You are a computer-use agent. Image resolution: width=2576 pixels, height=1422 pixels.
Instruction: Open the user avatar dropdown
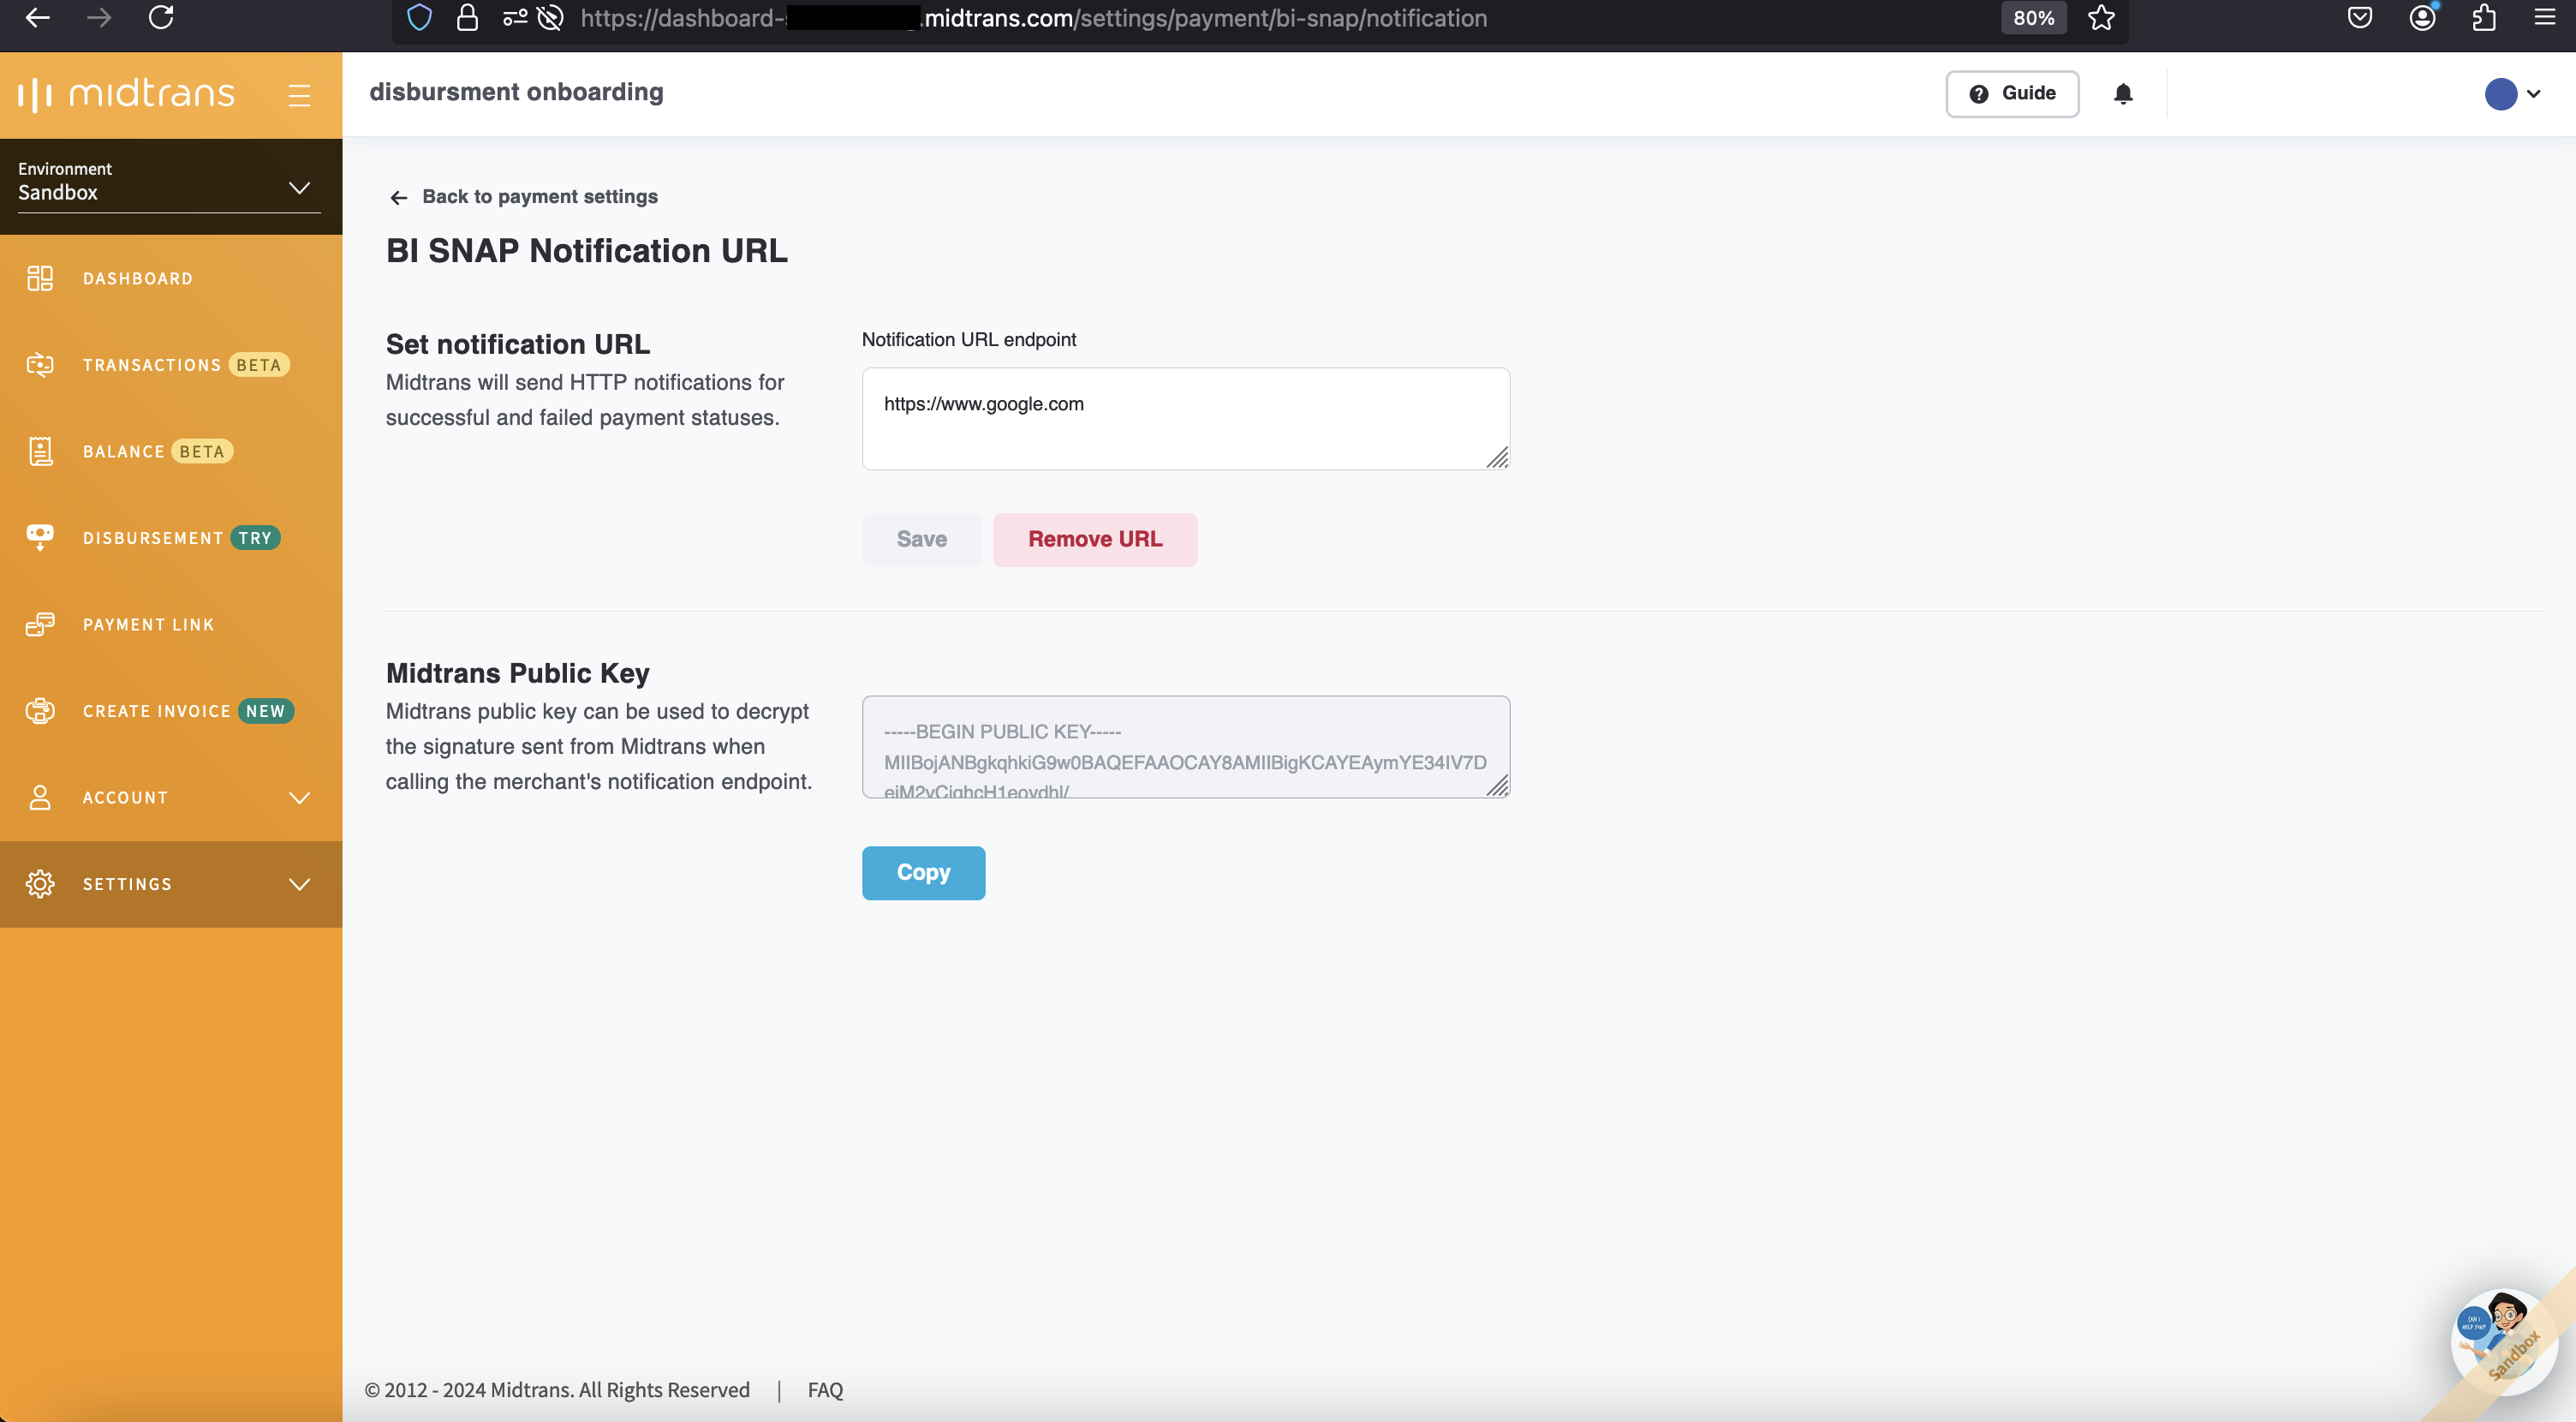click(2512, 94)
